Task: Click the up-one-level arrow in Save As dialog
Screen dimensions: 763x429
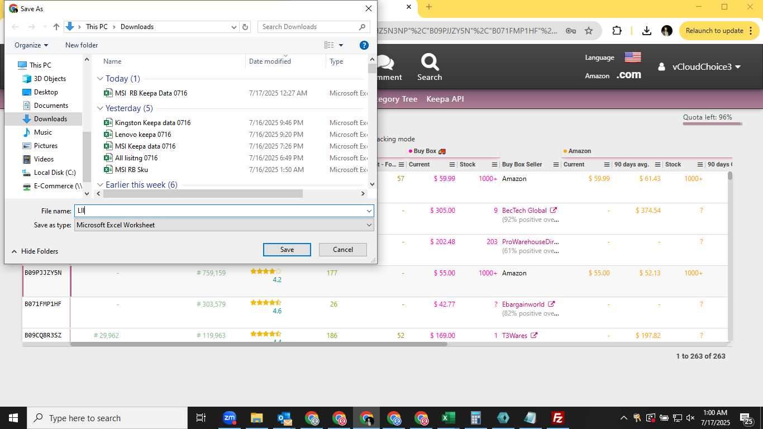Action: pyautogui.click(x=56, y=27)
